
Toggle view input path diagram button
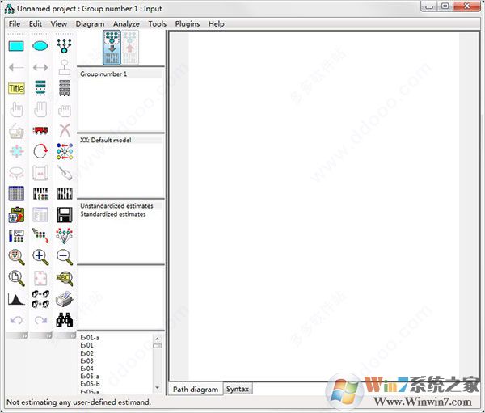pos(112,48)
